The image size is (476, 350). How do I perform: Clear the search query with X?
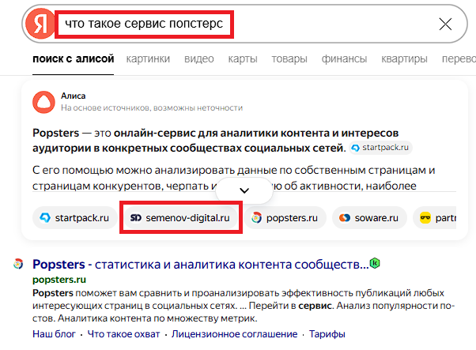pos(445,24)
